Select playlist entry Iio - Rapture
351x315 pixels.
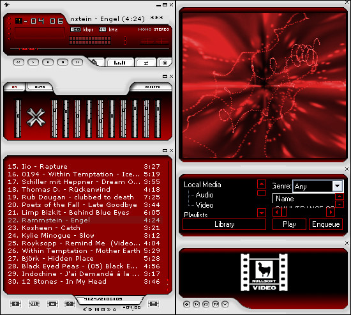[84, 166]
